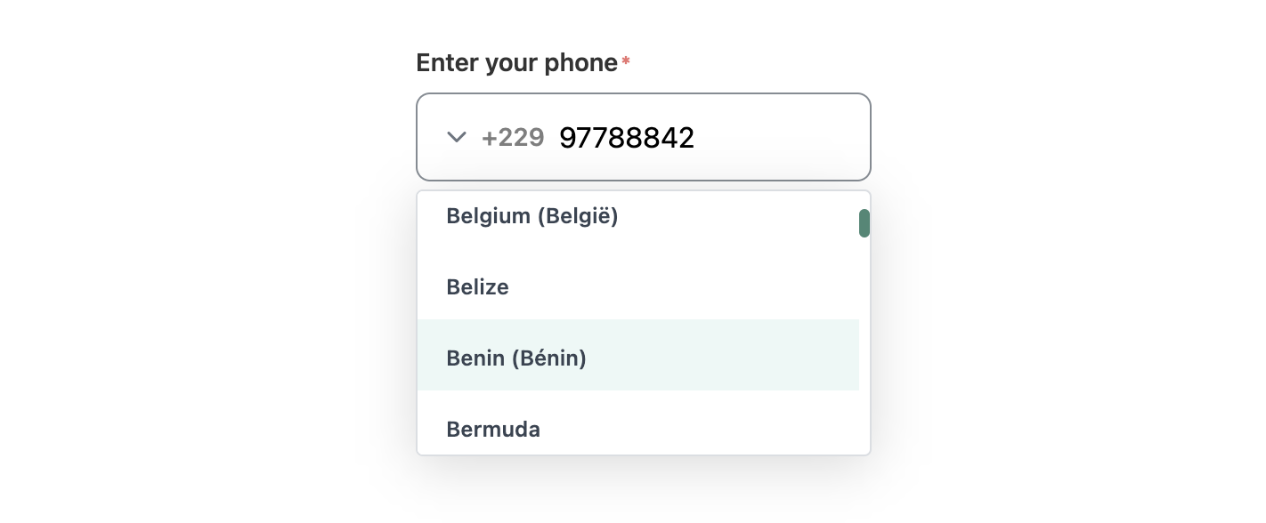Click the Bermuda entry at list bottom
The height and width of the screenshot is (523, 1266).
click(x=493, y=430)
